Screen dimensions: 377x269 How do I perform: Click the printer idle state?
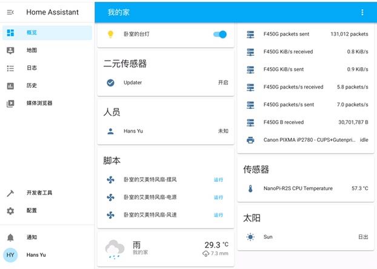pos(364,140)
